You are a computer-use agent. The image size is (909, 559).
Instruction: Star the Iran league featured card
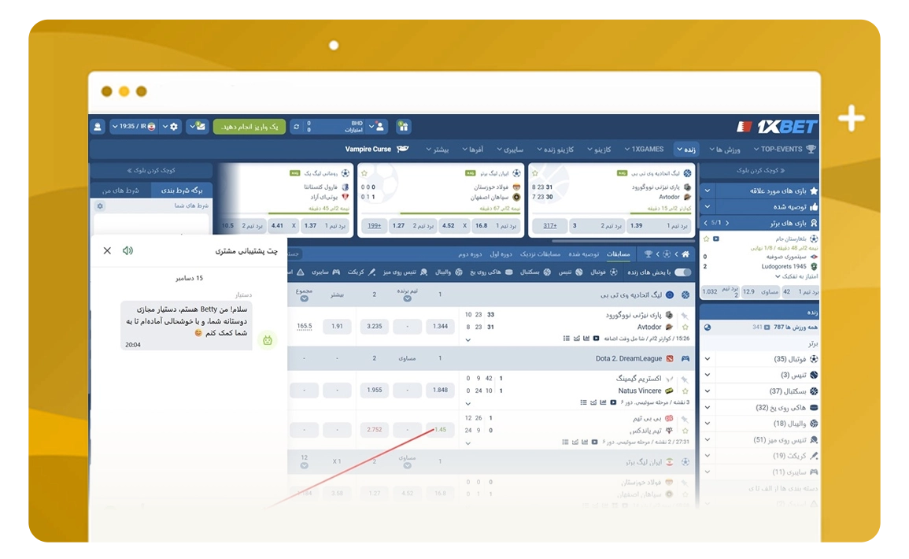(x=364, y=172)
